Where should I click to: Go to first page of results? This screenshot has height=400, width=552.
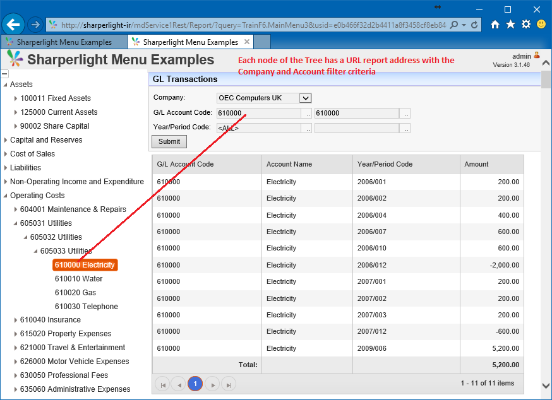tap(163, 384)
